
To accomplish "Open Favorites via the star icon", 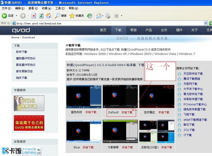I will (72, 16).
